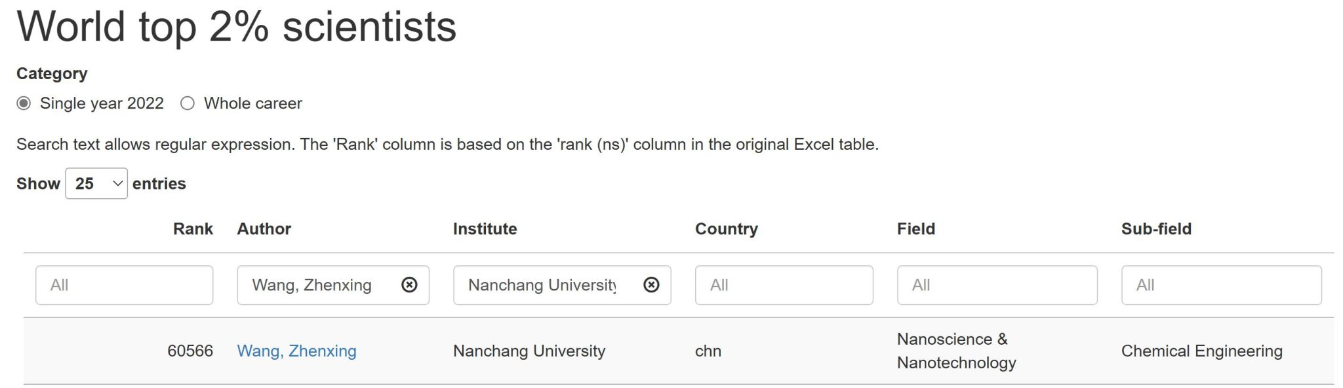Open the Wang, Zhenxing author link
This screenshot has width=1343, height=388.
(296, 351)
